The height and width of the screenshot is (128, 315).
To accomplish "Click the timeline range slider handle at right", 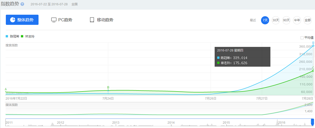I will click(x=312, y=122).
